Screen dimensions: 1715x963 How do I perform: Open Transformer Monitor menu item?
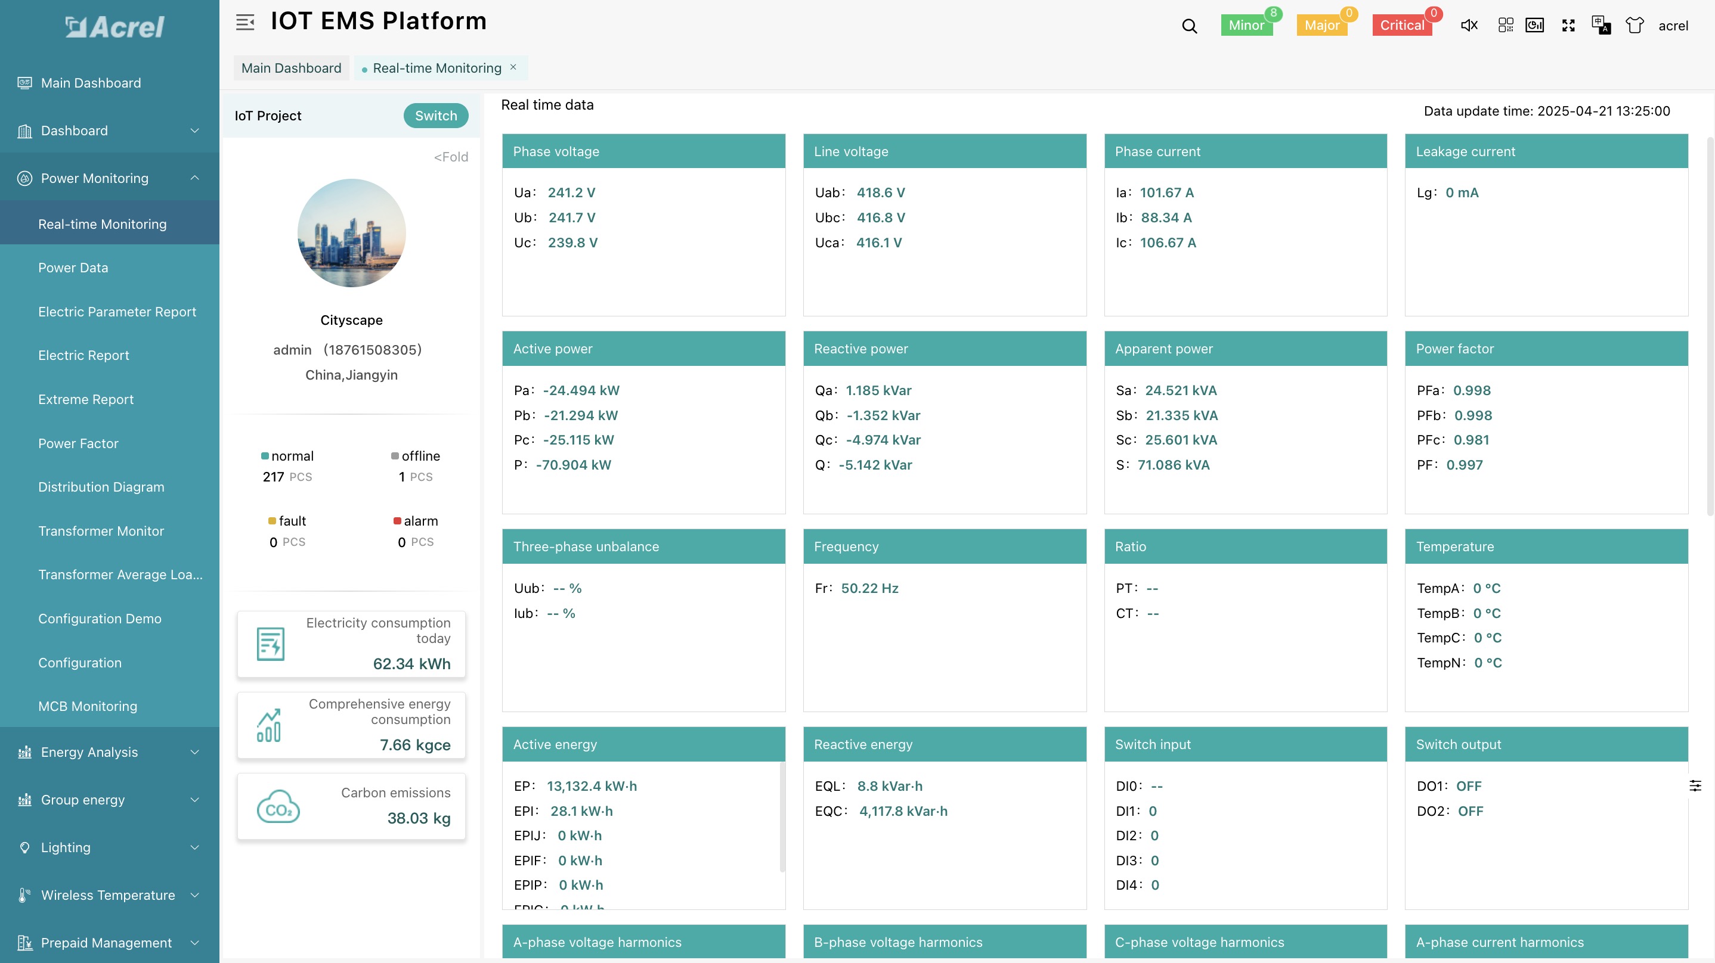(110, 531)
